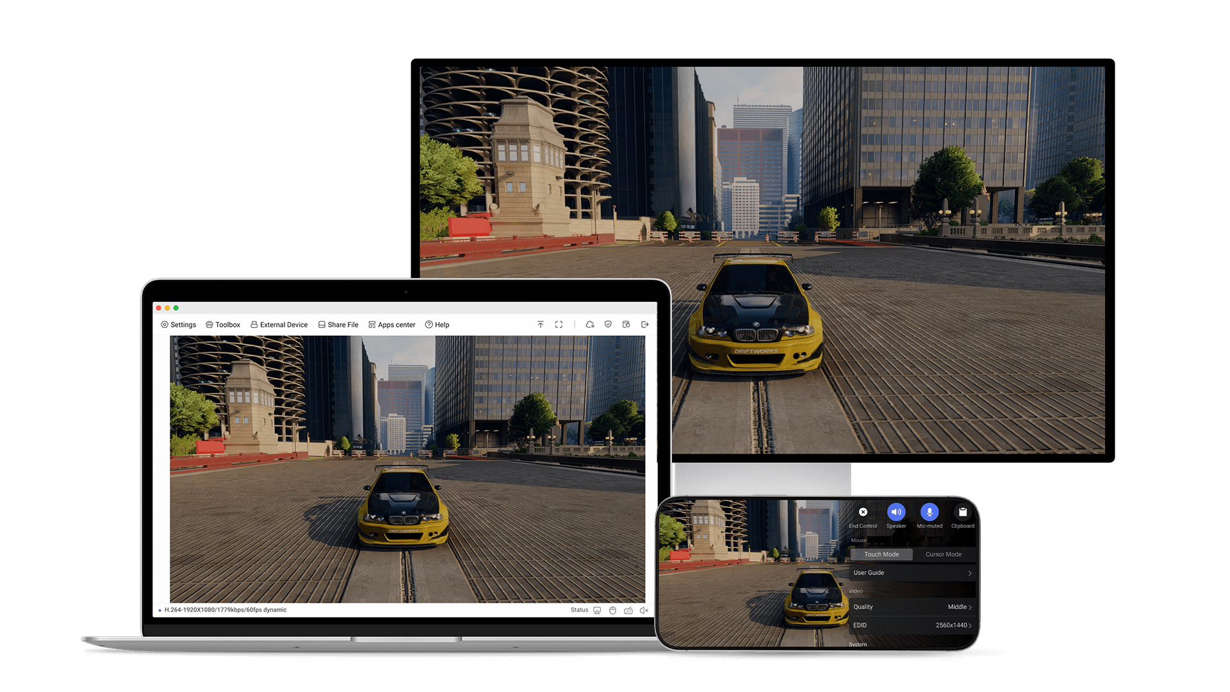Switch to the Cursor Mode tab

[x=943, y=554]
